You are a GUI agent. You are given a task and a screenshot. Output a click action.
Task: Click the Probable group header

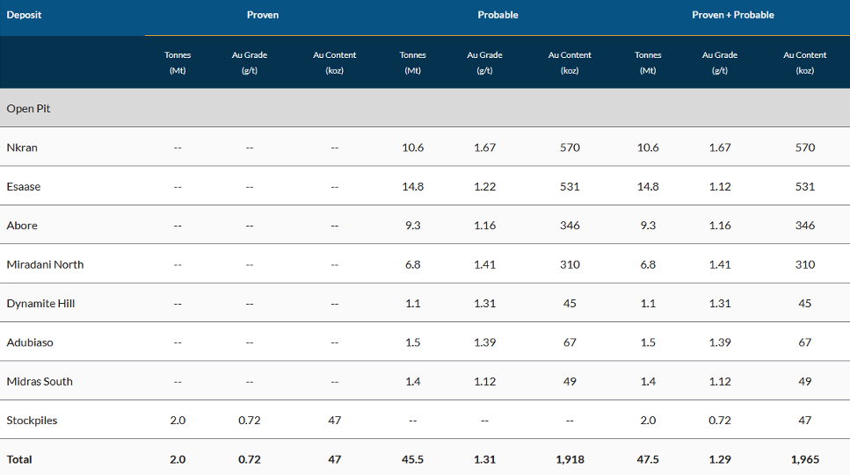[x=498, y=15]
